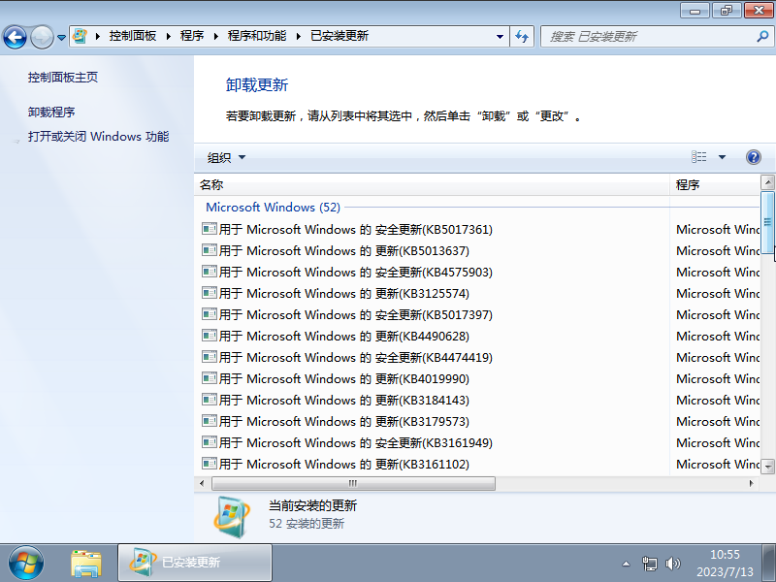Open help with the question mark icon
776x582 pixels.
754,156
